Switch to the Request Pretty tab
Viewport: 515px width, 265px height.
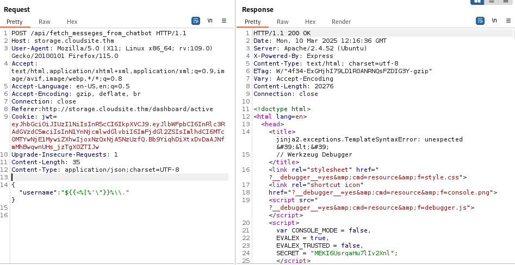pos(15,22)
